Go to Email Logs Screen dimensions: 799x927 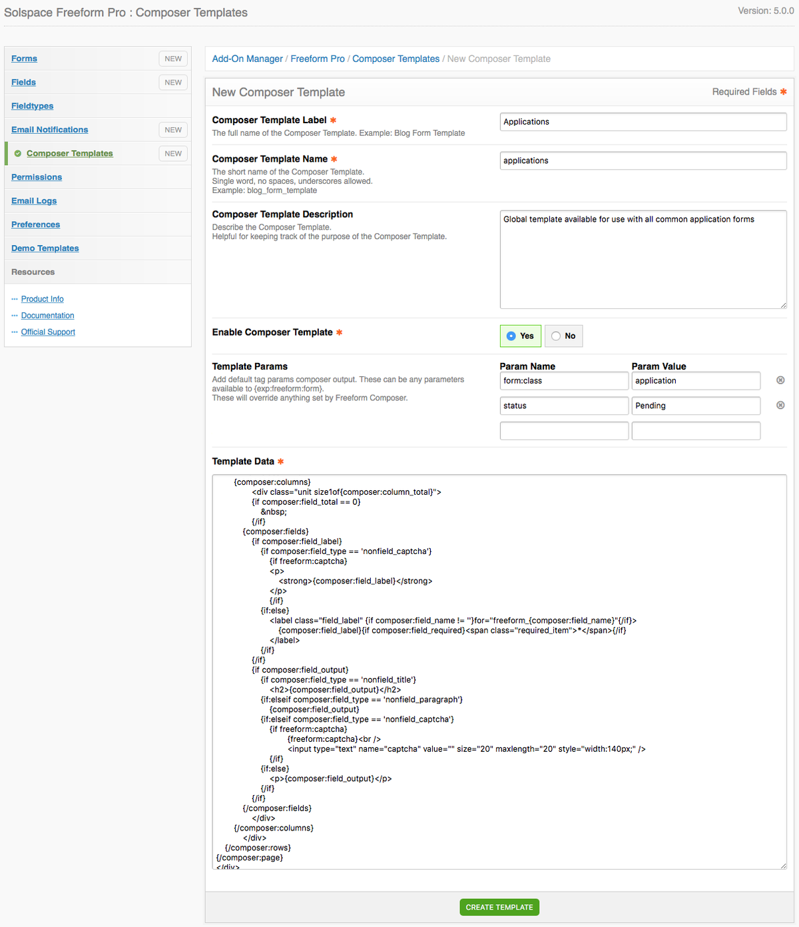point(34,201)
